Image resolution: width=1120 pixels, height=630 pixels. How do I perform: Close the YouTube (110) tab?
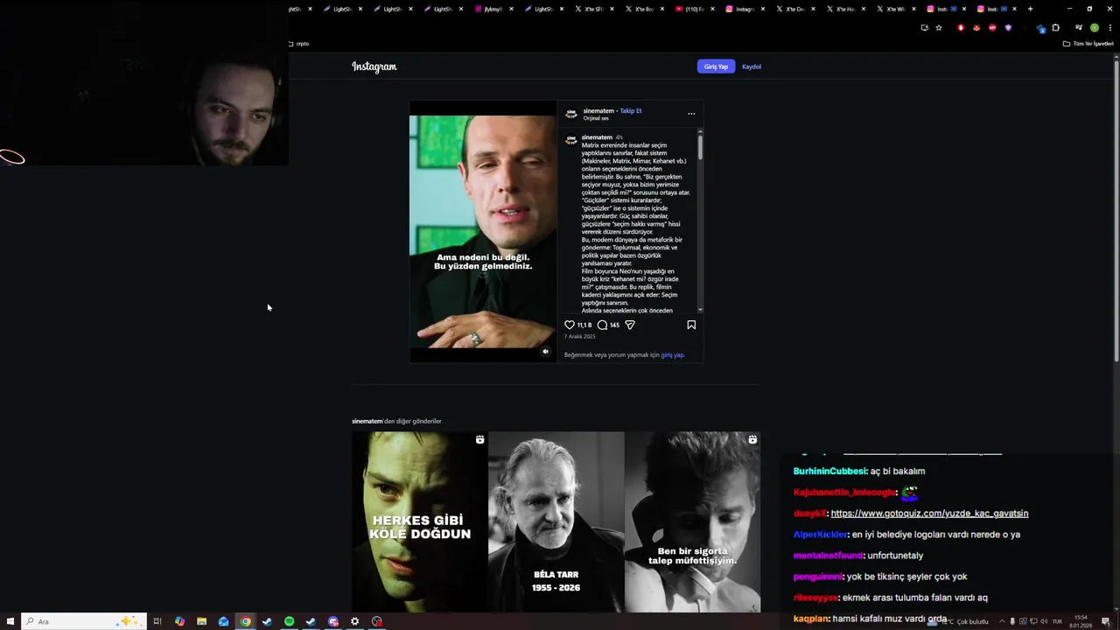tap(712, 9)
